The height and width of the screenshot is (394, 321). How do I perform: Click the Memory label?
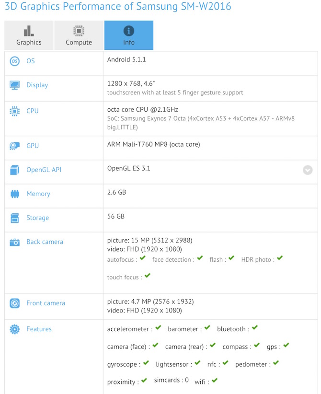click(x=38, y=194)
